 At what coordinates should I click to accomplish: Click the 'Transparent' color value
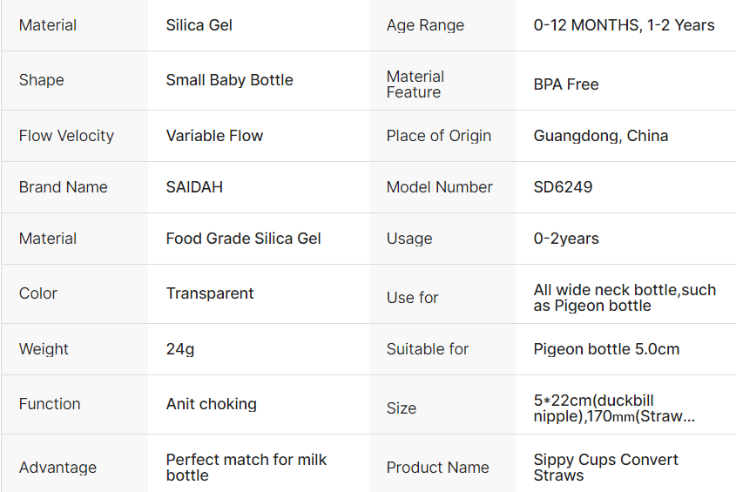(210, 293)
